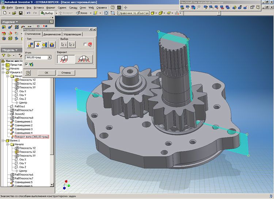Viewport: 274px width, 199px height.
Task: Select Эскиз42 in model tree
Action: click(20, 114)
